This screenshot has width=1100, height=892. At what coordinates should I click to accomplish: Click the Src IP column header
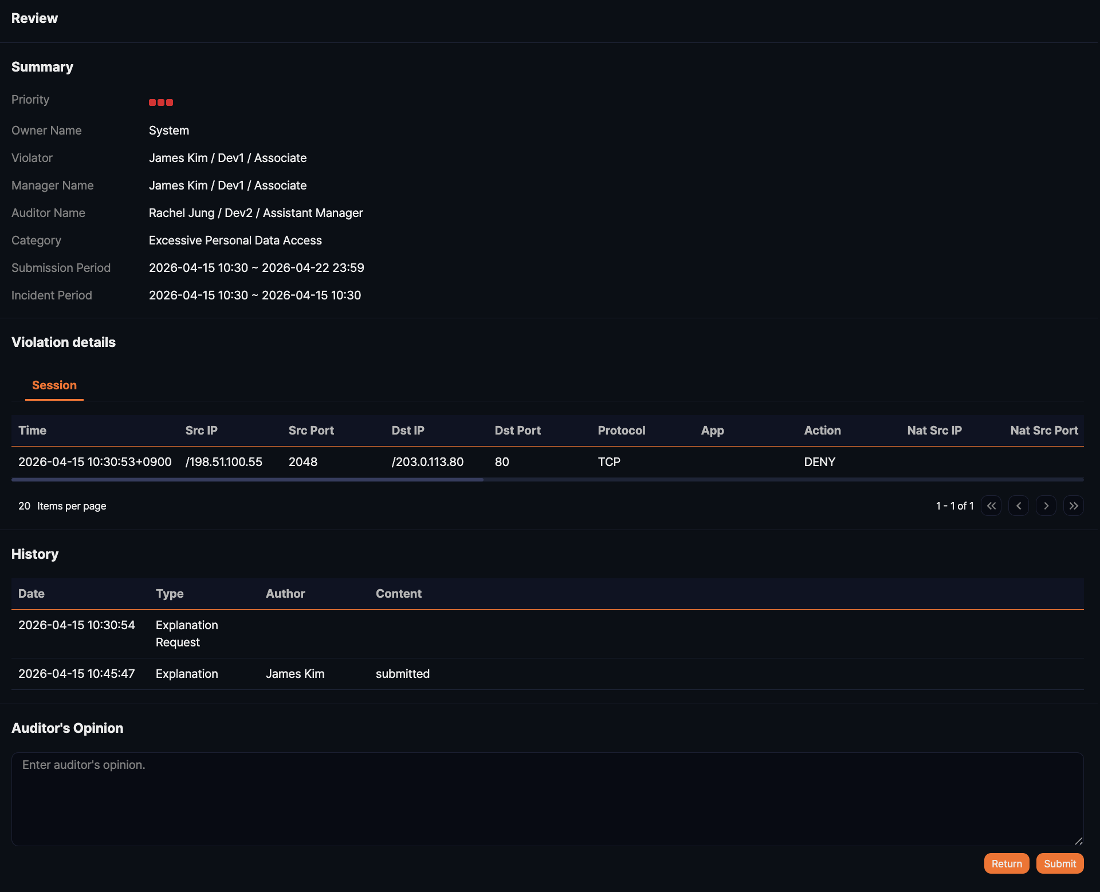tap(202, 431)
